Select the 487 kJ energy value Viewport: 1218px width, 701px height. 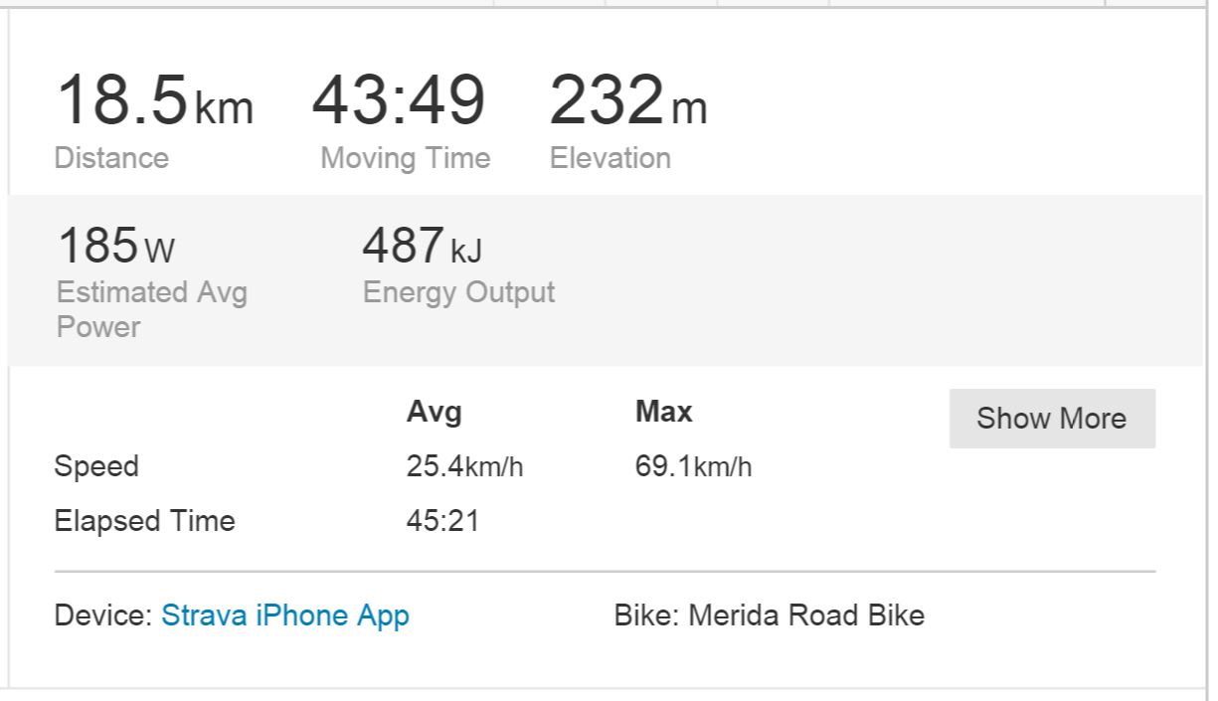(423, 246)
